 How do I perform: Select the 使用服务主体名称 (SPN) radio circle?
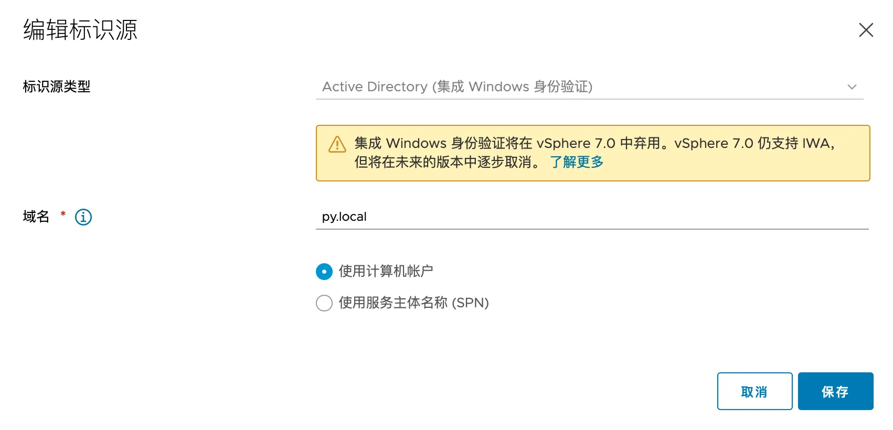coord(324,303)
